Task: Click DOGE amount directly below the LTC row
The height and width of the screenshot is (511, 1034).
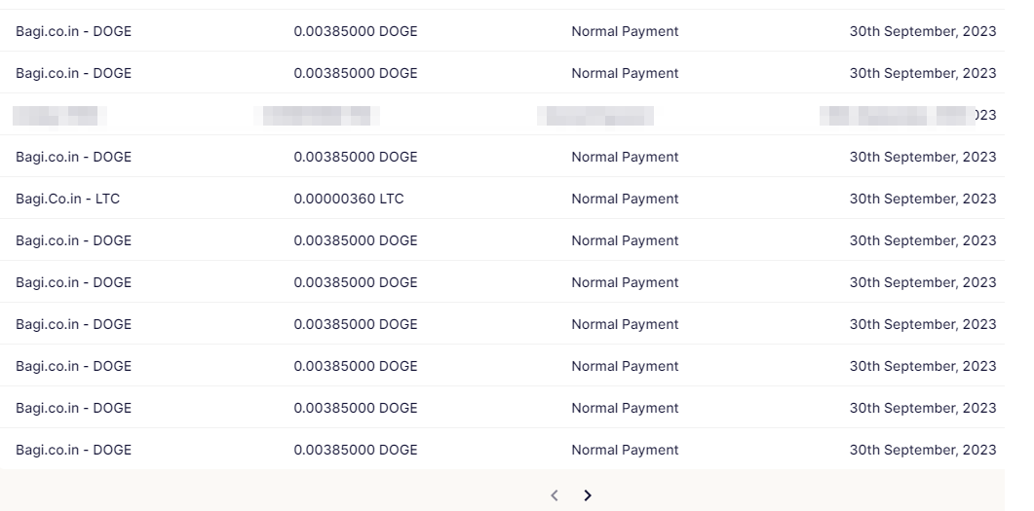Action: click(356, 240)
